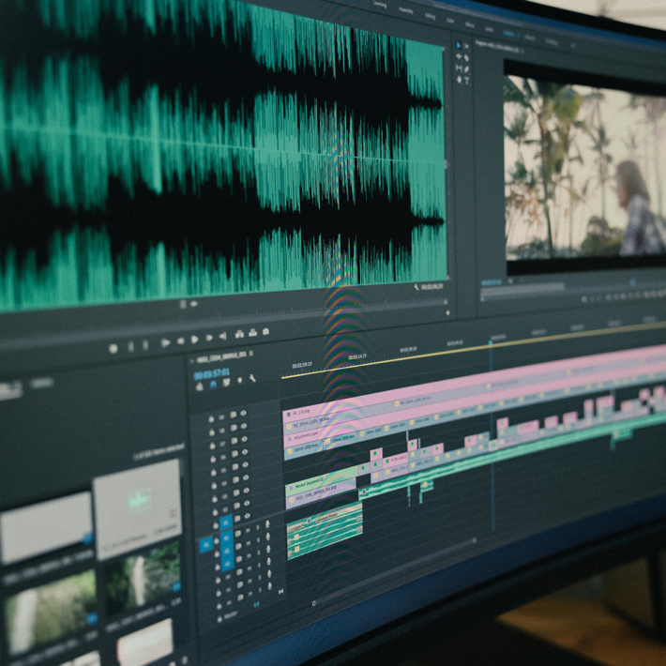Select the Hand tool
Image resolution: width=666 pixels, height=666 pixels.
(459, 80)
